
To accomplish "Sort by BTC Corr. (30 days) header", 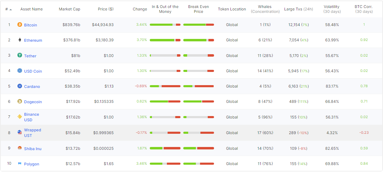I will pos(364,9).
